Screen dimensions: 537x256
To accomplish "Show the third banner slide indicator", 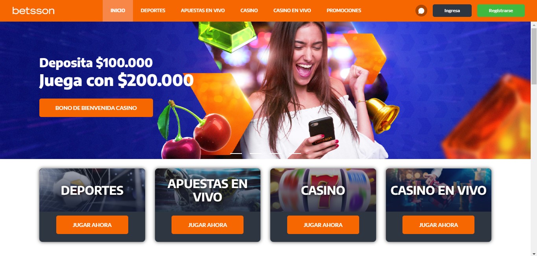I will coord(275,153).
